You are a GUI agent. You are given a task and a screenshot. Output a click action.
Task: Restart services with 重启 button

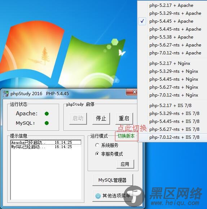pyautogui.click(x=124, y=119)
